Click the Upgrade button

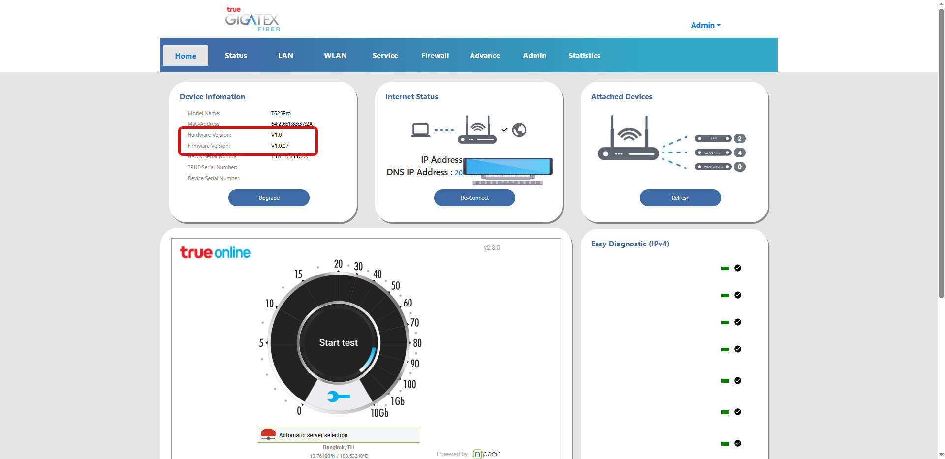click(x=269, y=198)
